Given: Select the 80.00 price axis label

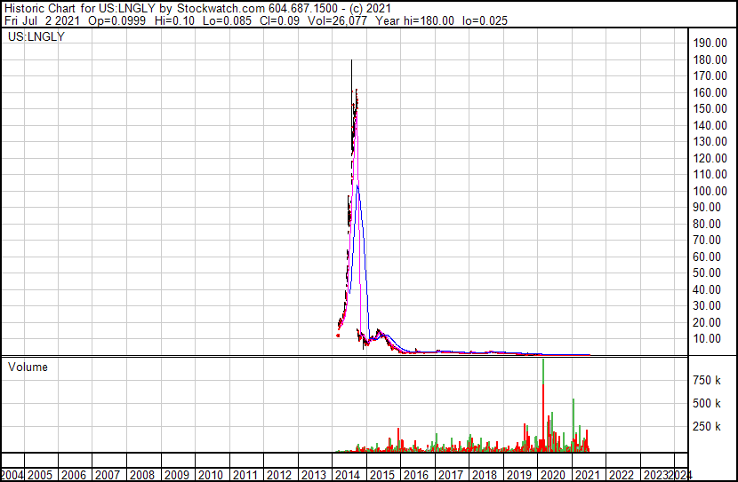Looking at the screenshot, I should click(x=707, y=224).
